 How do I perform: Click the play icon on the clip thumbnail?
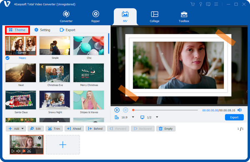tap(13, 151)
